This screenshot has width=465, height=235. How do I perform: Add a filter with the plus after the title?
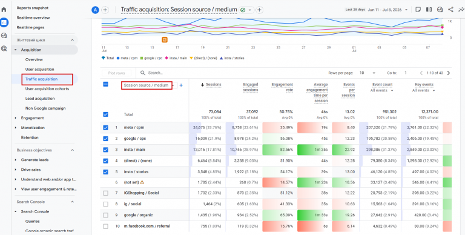(260, 10)
